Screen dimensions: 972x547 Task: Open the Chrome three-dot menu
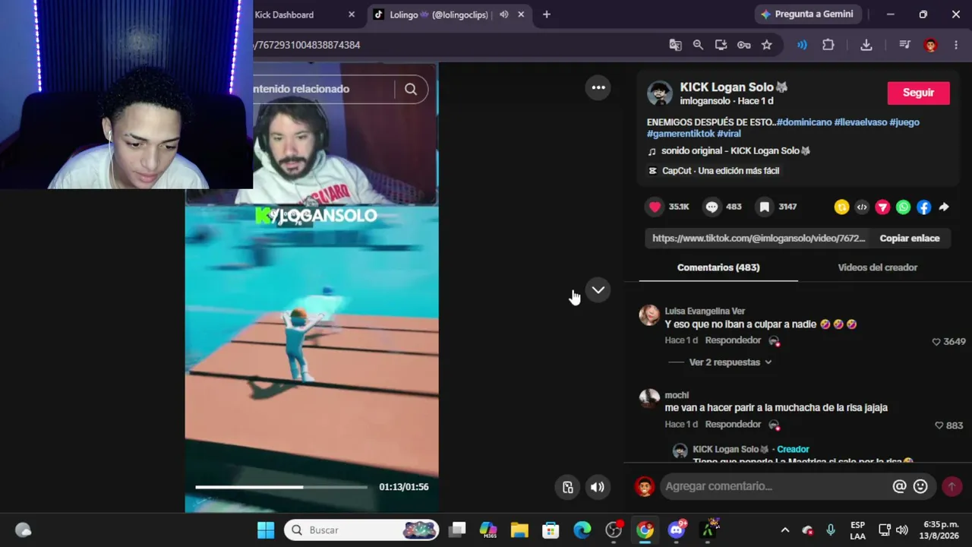click(x=955, y=45)
